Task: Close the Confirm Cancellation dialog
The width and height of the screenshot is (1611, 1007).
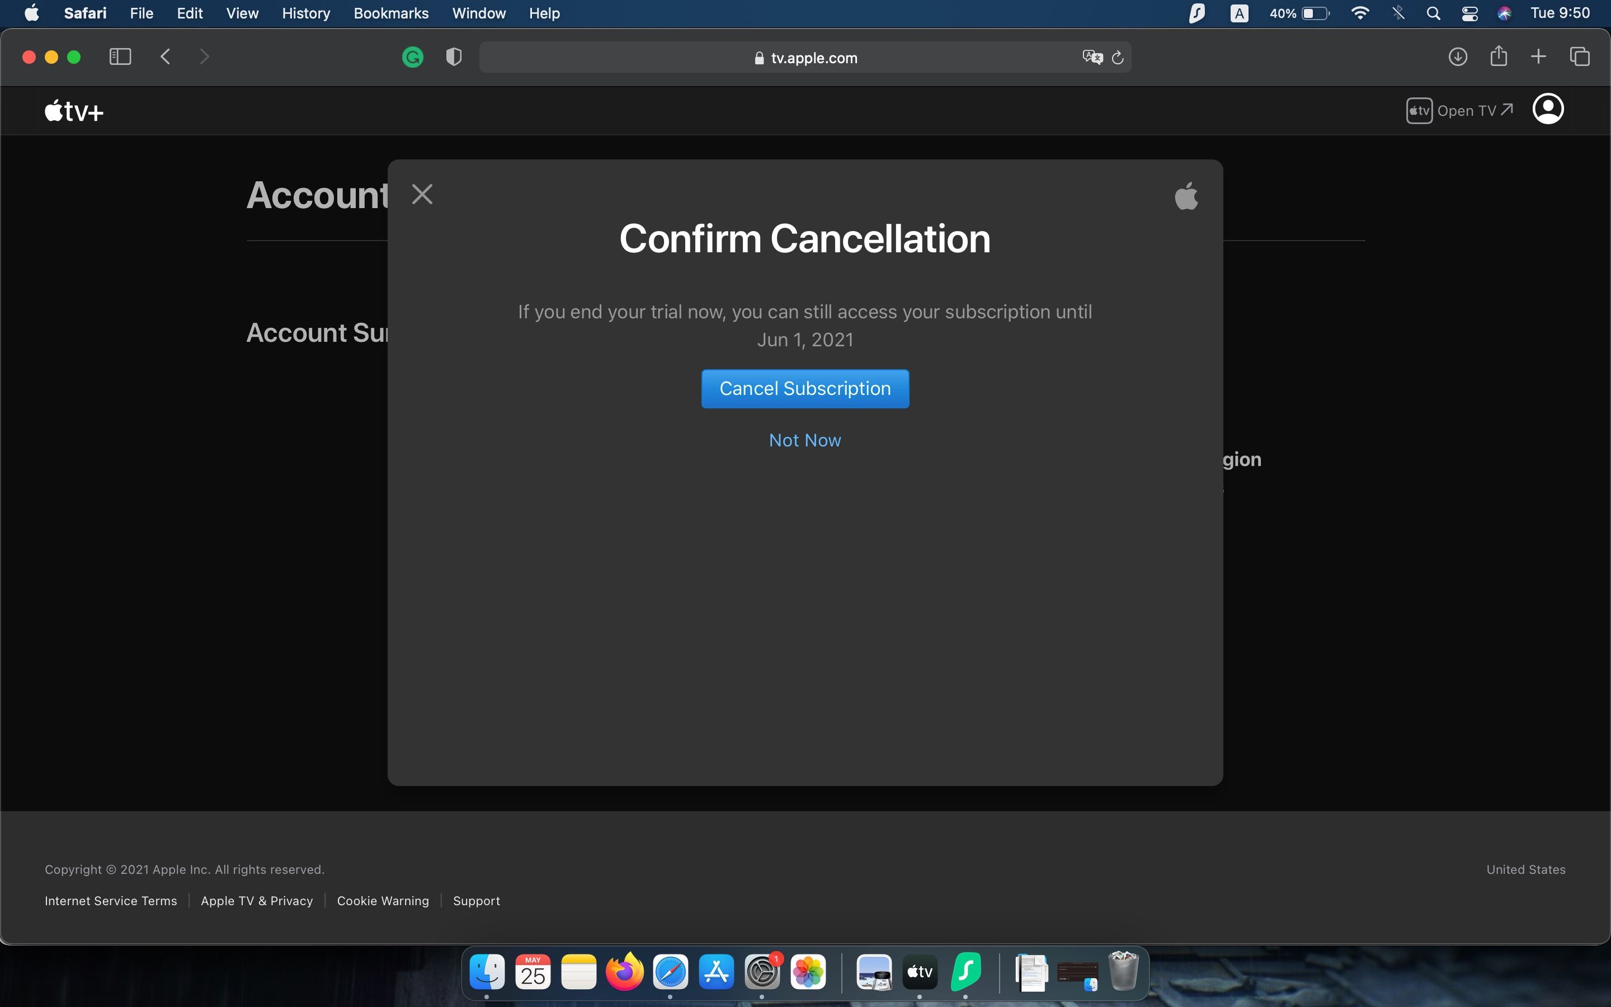Action: pyautogui.click(x=422, y=194)
